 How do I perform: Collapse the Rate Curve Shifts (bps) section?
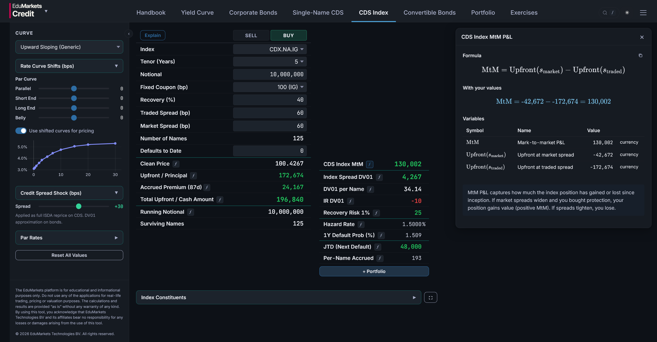(x=69, y=66)
